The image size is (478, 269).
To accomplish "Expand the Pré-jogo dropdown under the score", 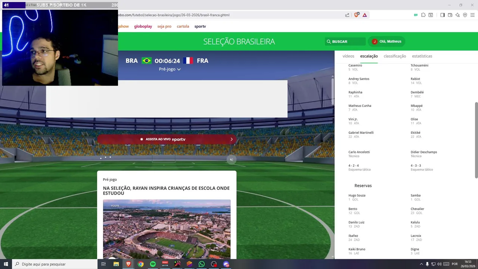I will pos(170,69).
